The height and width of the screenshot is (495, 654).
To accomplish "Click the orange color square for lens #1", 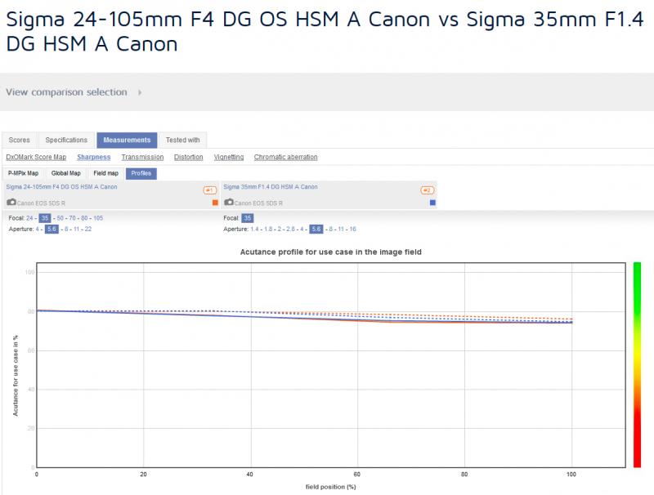I will coord(215,203).
